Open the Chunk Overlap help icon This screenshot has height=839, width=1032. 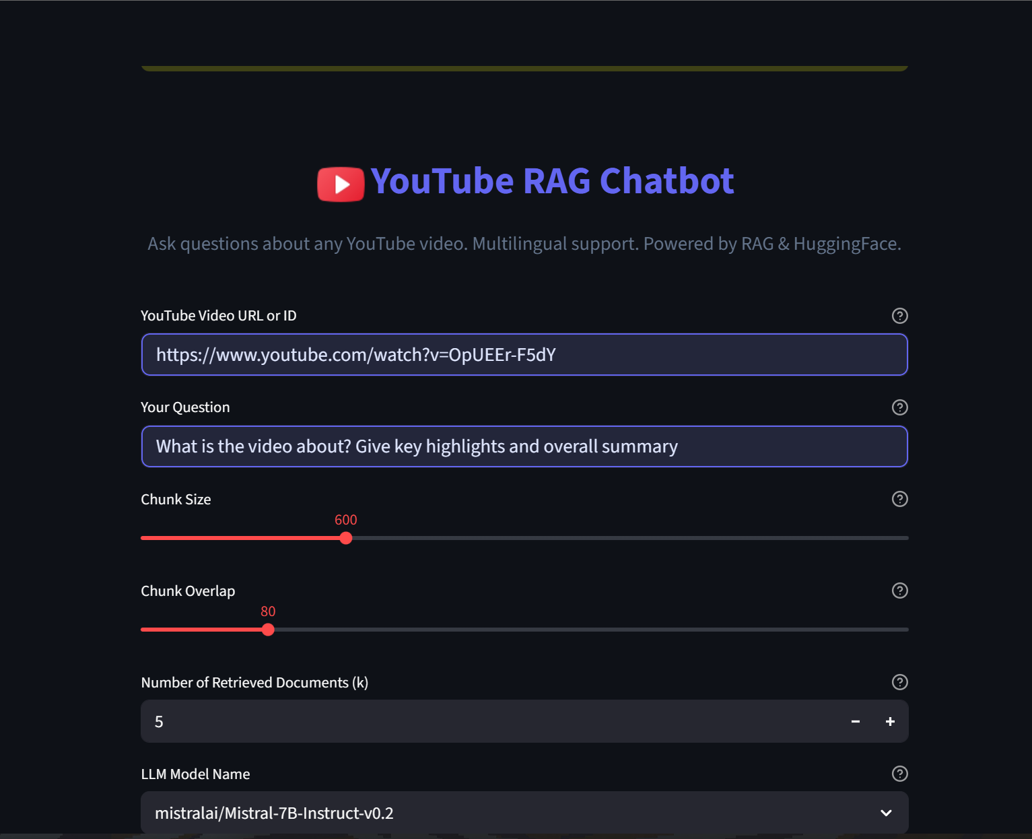coord(899,591)
